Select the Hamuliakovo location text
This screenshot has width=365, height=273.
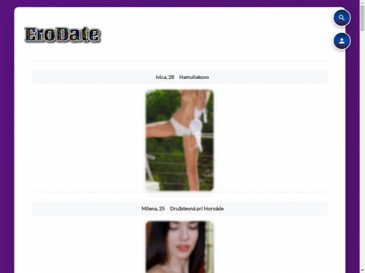pos(194,77)
